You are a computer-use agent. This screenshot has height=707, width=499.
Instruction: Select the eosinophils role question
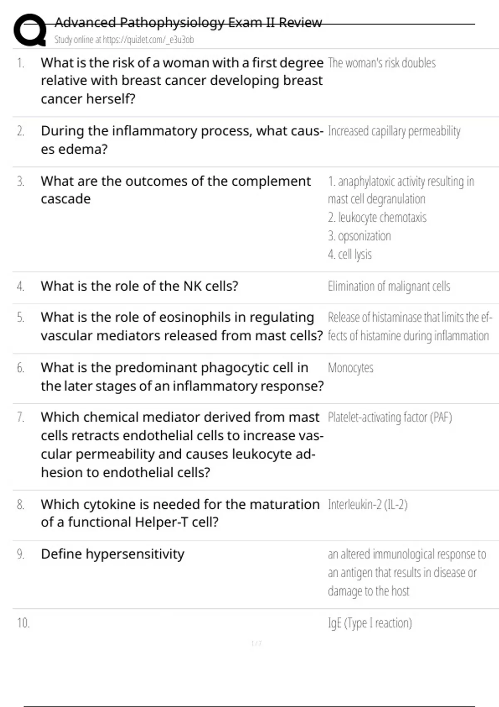pos(182,326)
